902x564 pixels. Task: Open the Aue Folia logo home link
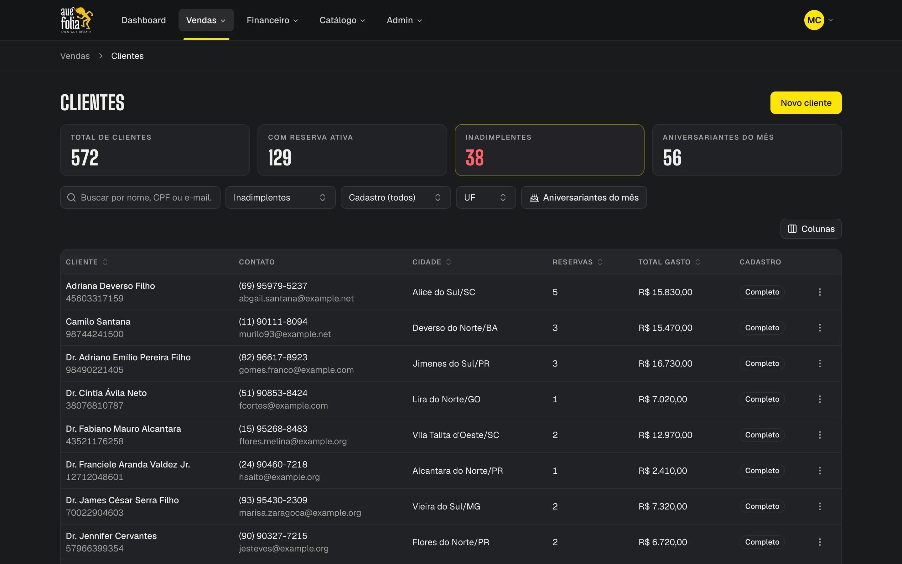(77, 20)
